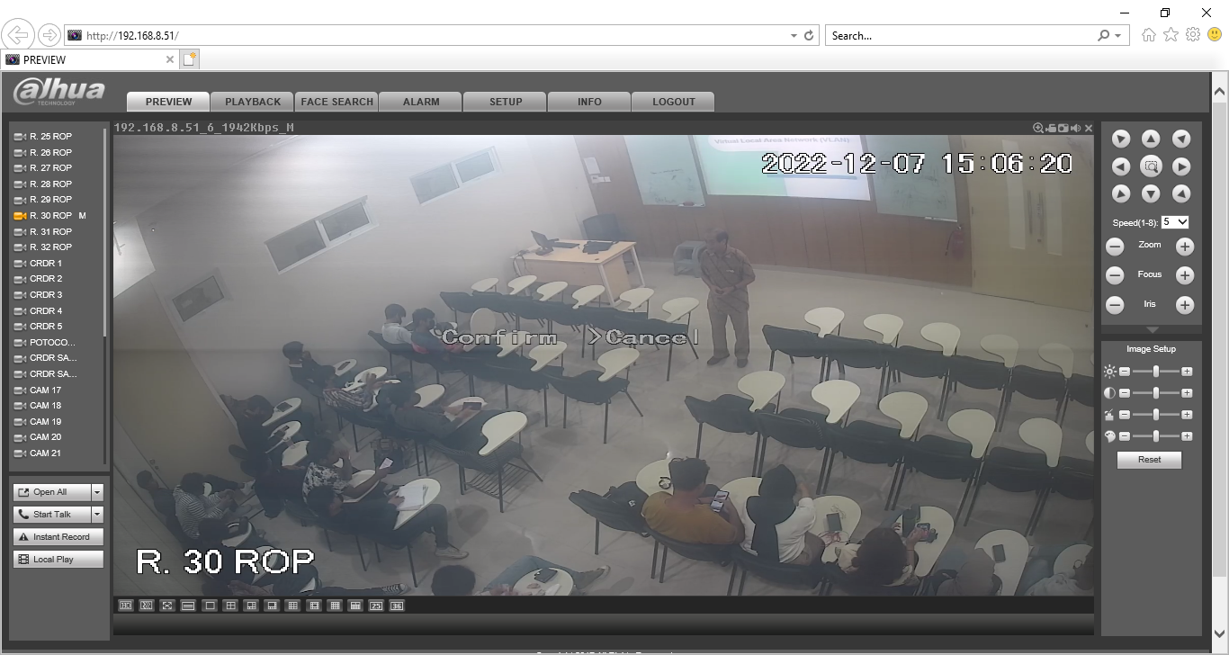This screenshot has width=1229, height=655.
Task: Switch to 25-window layout
Action: coord(376,606)
